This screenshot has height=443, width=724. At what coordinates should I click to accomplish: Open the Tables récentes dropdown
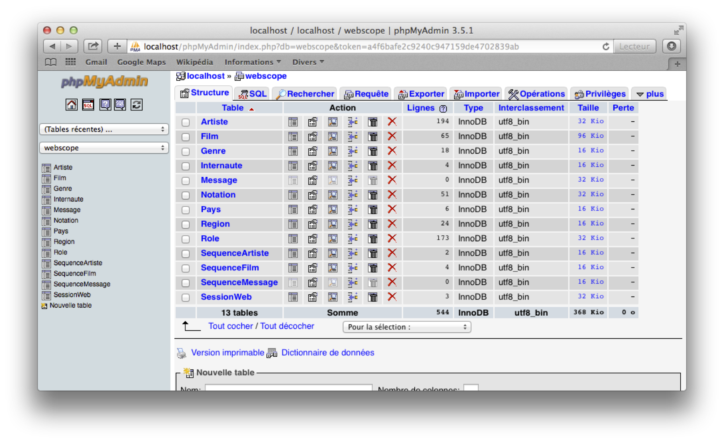tap(104, 129)
